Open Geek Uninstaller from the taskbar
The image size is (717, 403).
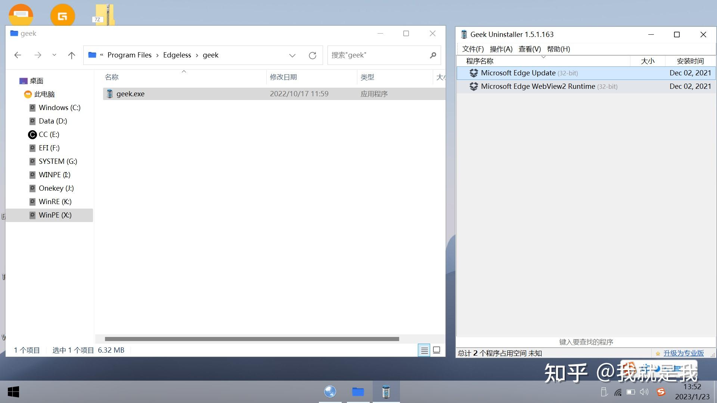386,392
